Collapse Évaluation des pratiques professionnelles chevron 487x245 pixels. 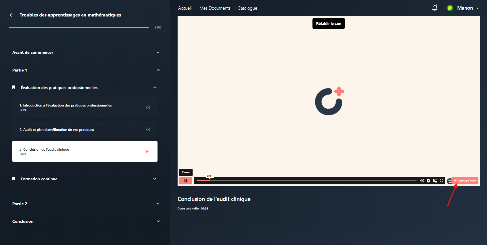(155, 87)
